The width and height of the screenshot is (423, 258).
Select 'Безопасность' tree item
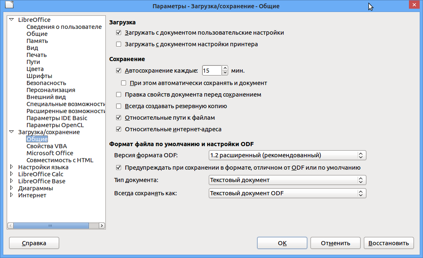pyautogui.click(x=46, y=83)
